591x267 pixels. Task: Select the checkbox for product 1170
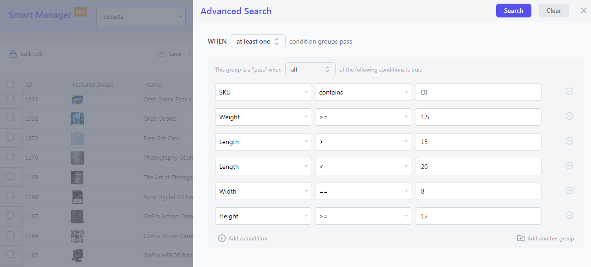point(10,156)
